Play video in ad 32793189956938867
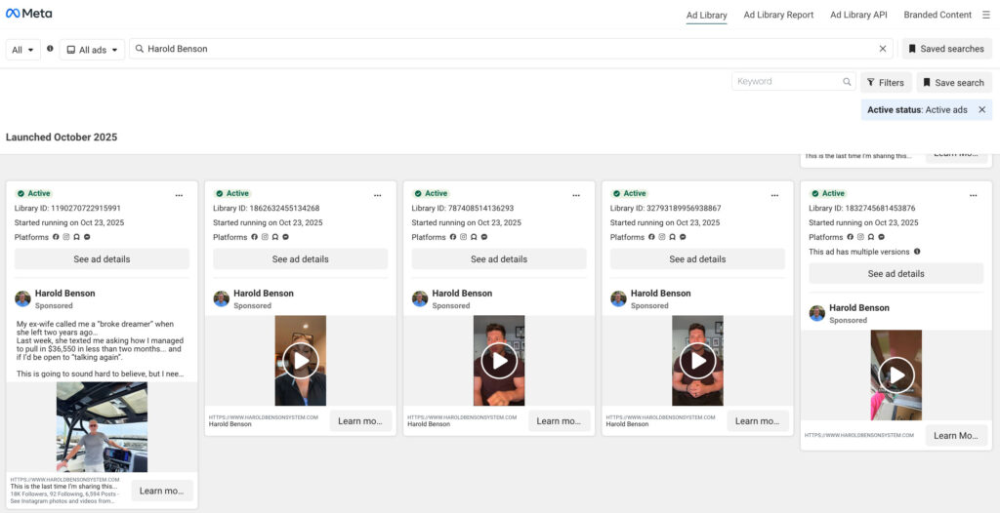This screenshot has width=1000, height=513. pos(697,361)
